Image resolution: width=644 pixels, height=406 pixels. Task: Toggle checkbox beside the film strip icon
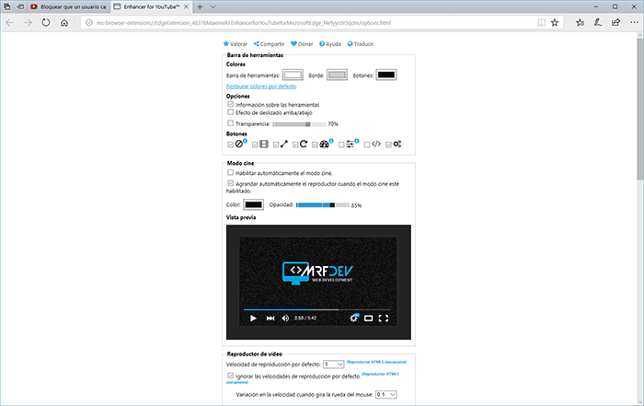point(255,145)
